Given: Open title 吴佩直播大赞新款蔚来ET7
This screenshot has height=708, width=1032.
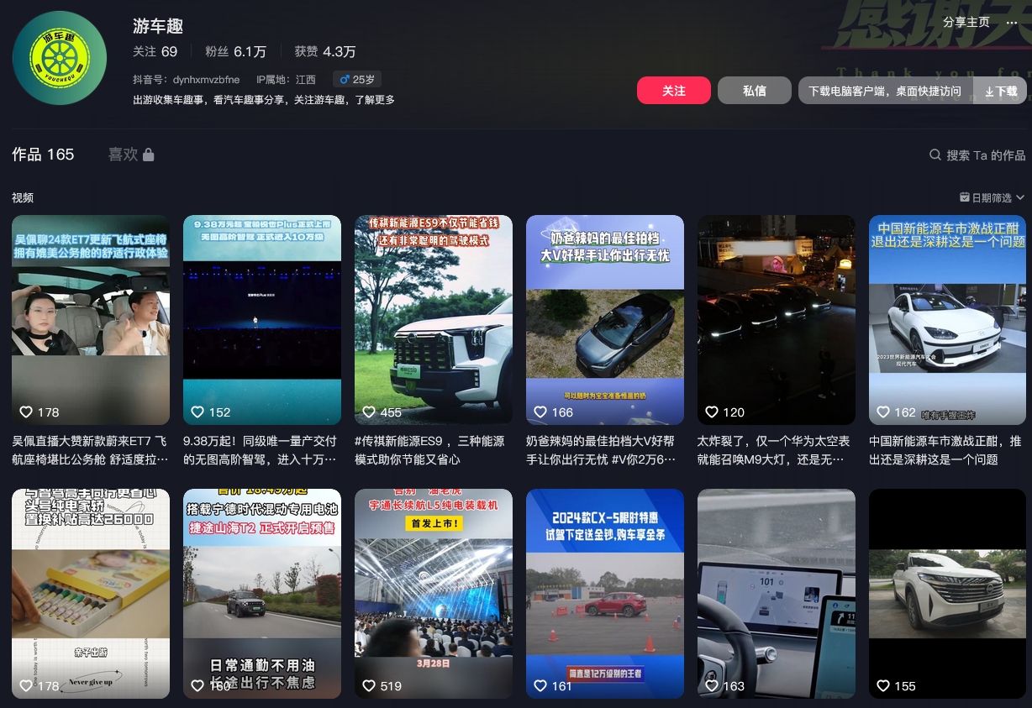Looking at the screenshot, I should [90, 450].
